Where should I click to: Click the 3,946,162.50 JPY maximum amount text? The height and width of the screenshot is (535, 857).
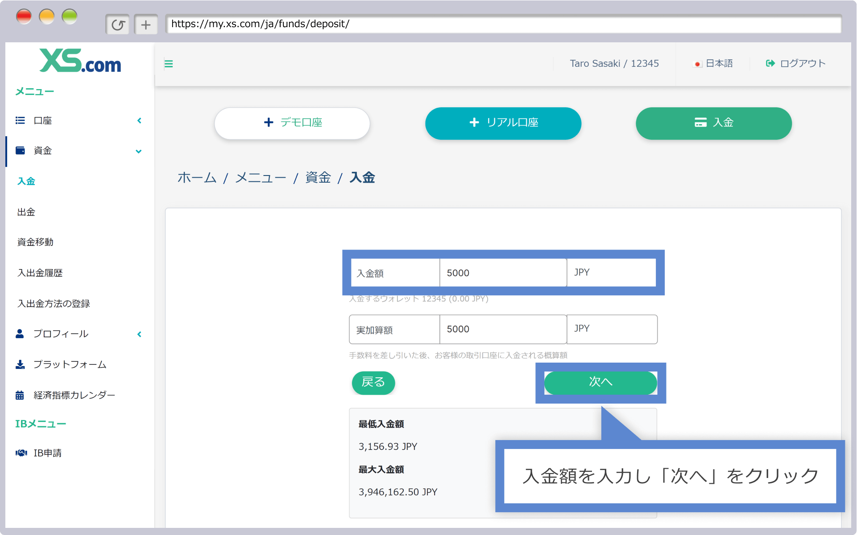tap(398, 492)
